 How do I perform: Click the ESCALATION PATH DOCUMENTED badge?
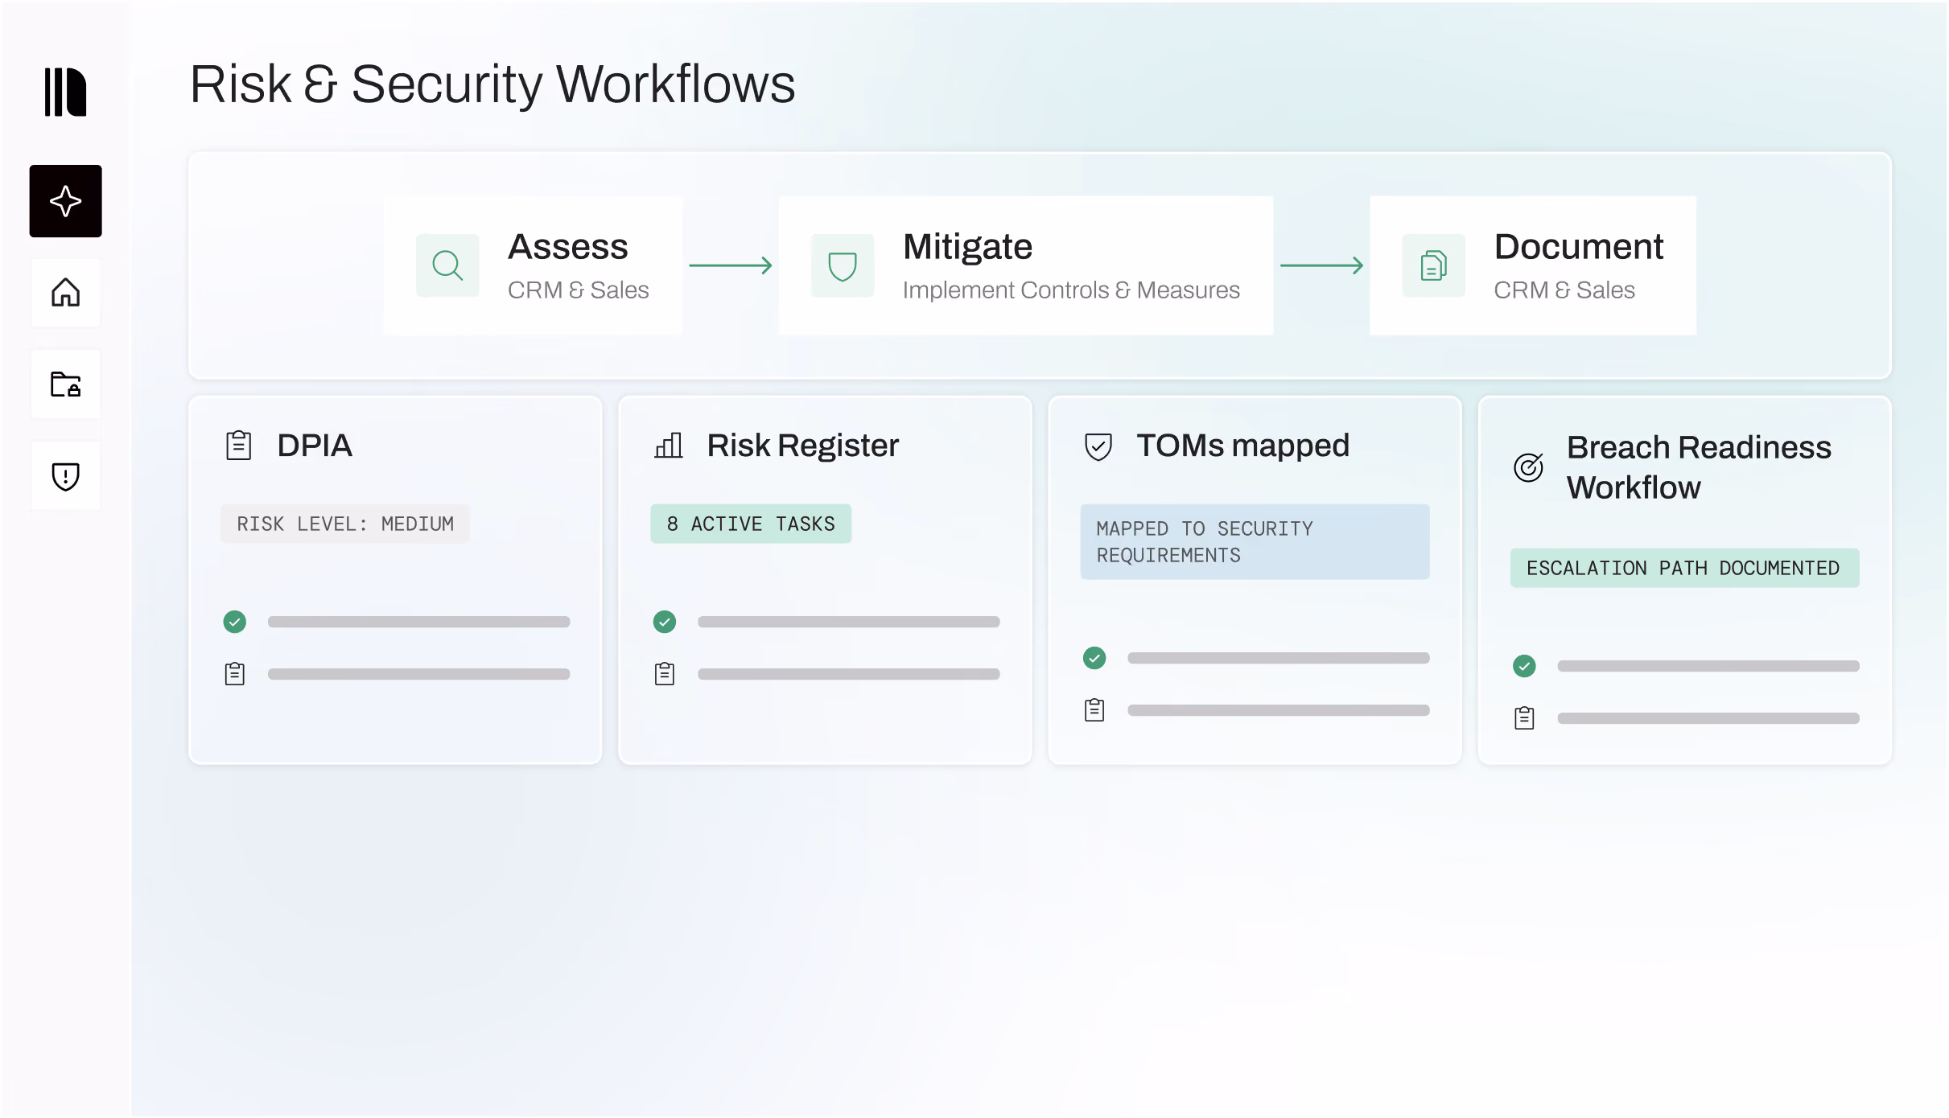coord(1684,569)
